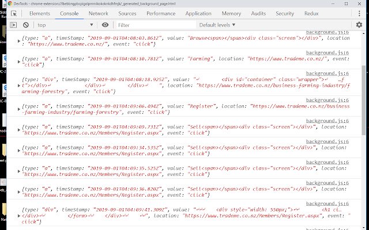
Task: Expand the div log entry at 04:08:18.925Z
Action: point(19,86)
